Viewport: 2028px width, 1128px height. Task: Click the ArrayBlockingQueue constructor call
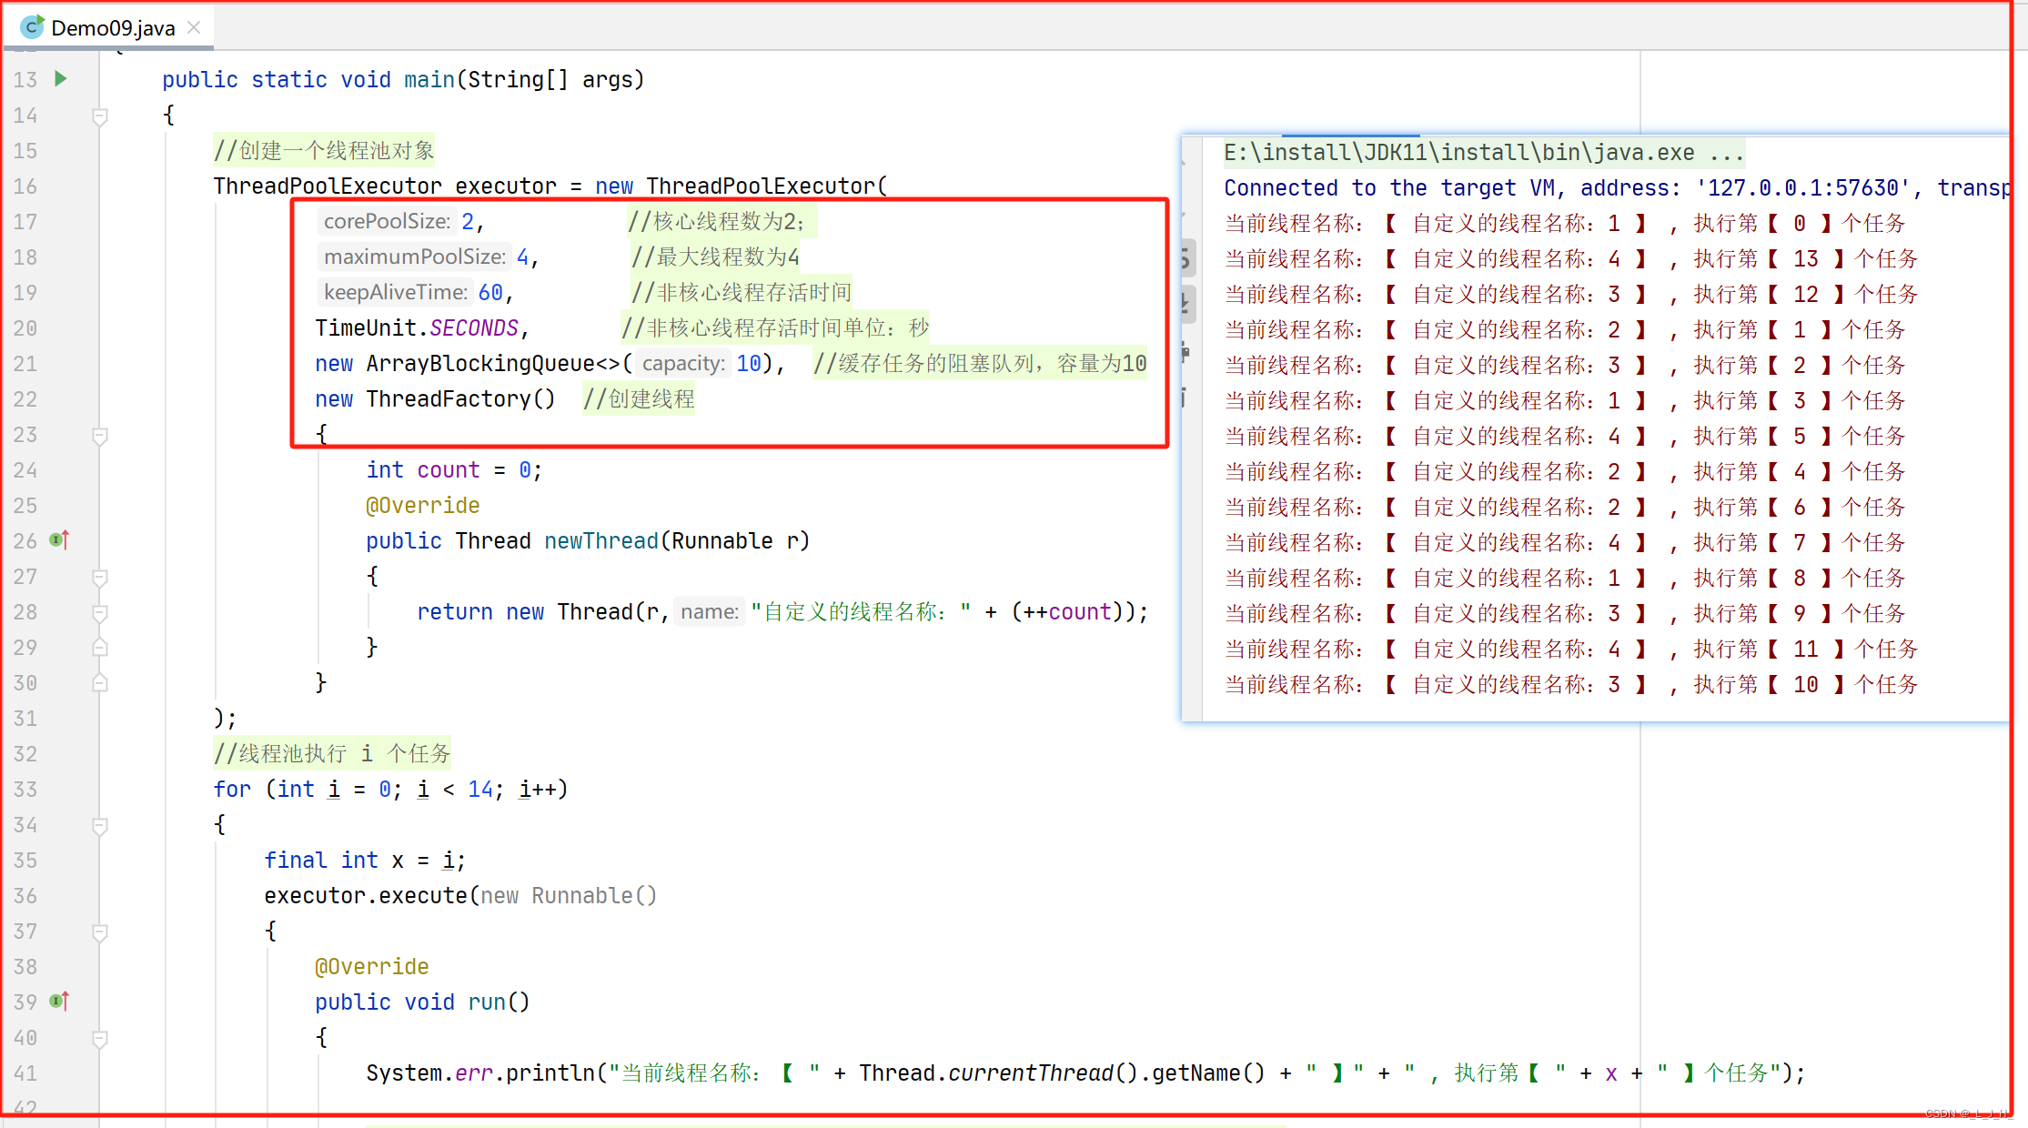(x=549, y=363)
